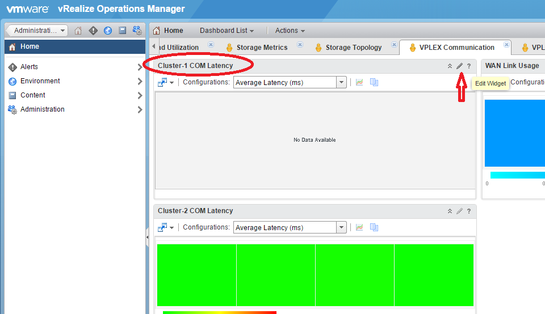The image size is (545, 314).
Task: Close the Storage Topology tab
Action: click(394, 44)
